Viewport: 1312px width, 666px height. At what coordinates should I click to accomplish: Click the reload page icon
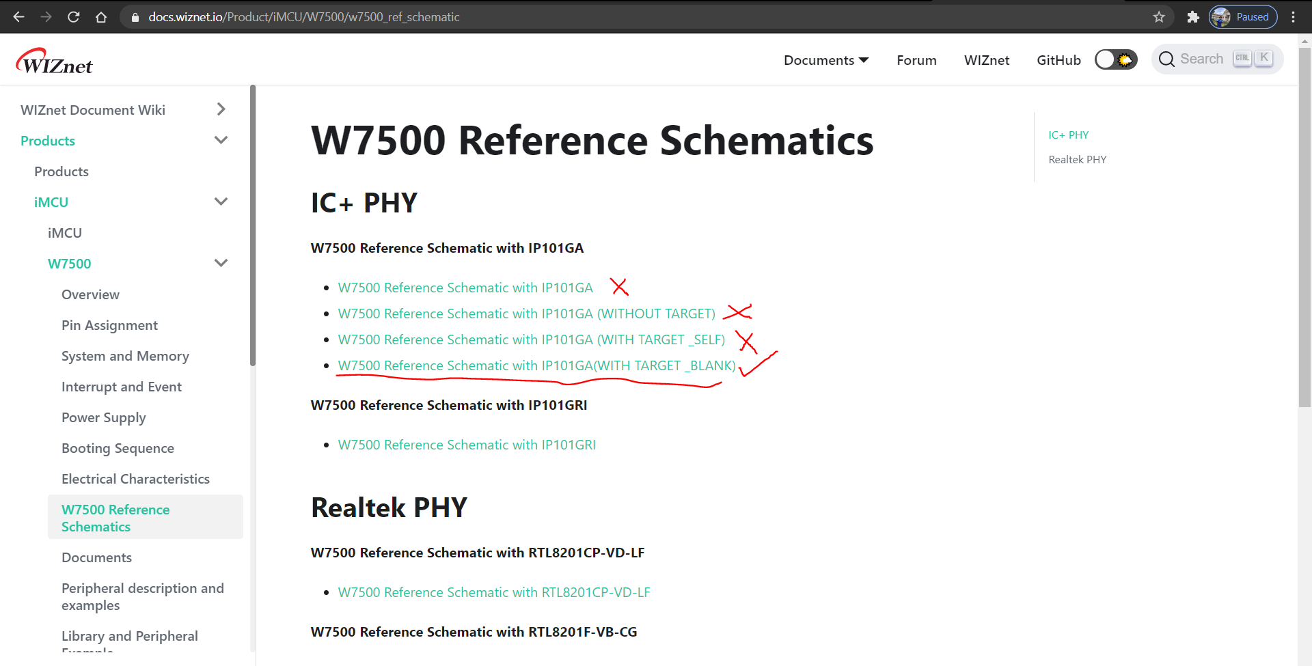(73, 16)
